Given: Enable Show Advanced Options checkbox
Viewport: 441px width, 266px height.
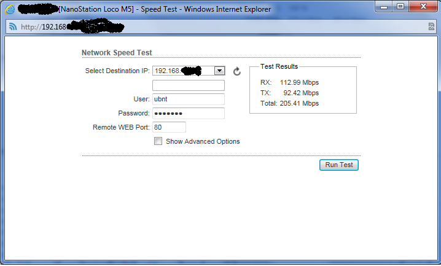Looking at the screenshot, I should 158,141.
